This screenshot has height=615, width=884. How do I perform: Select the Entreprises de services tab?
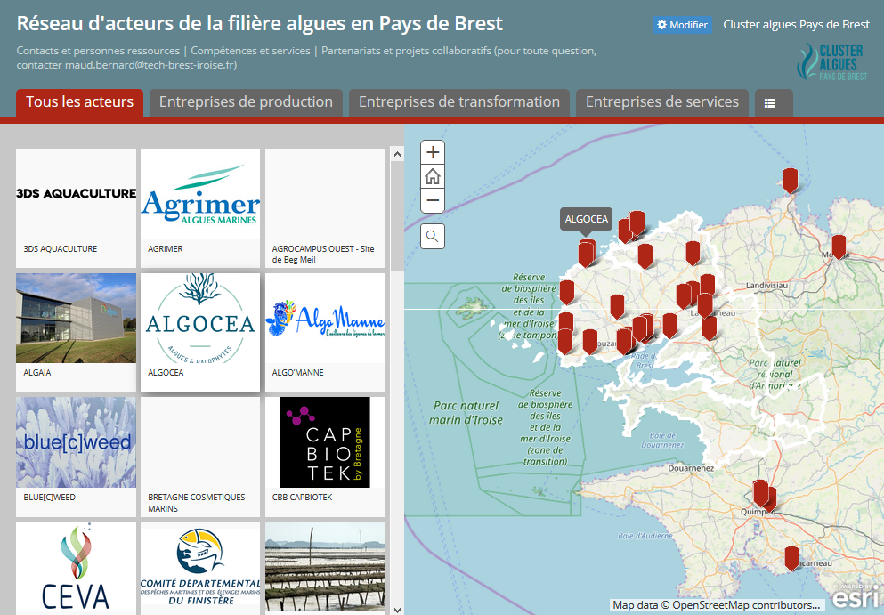[661, 101]
